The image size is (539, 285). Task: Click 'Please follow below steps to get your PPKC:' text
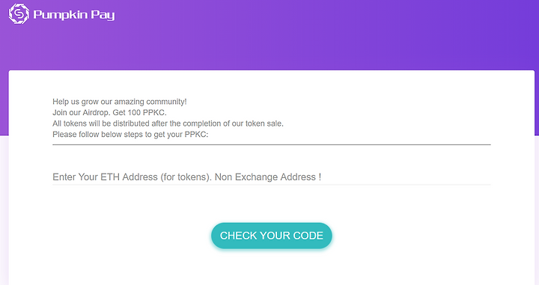coord(130,134)
